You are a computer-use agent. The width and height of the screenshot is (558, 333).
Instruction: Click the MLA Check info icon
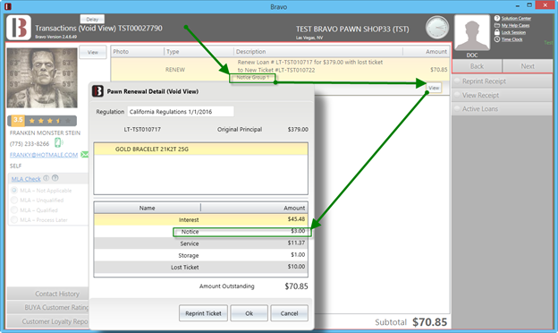click(46, 178)
